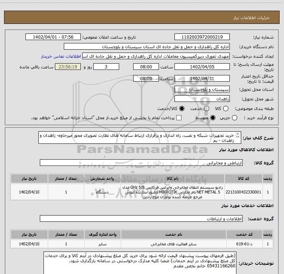Click the remaining days field showing 3

pos(106,67)
